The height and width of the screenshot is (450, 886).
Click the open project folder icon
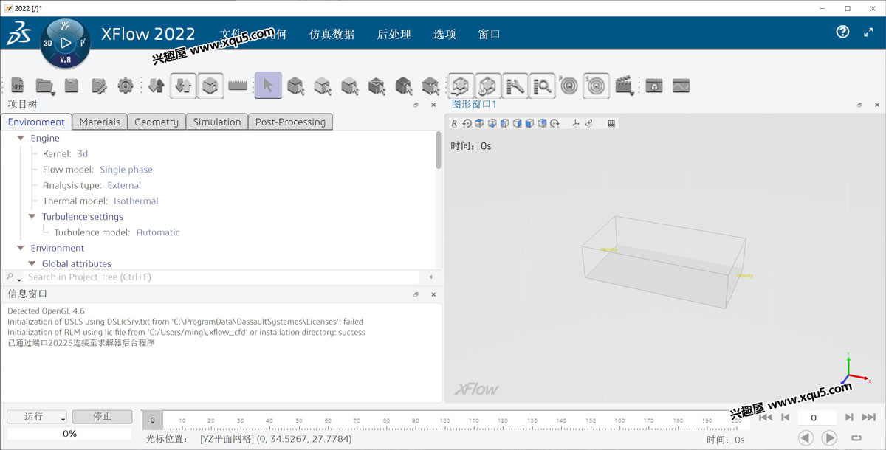[x=45, y=86]
